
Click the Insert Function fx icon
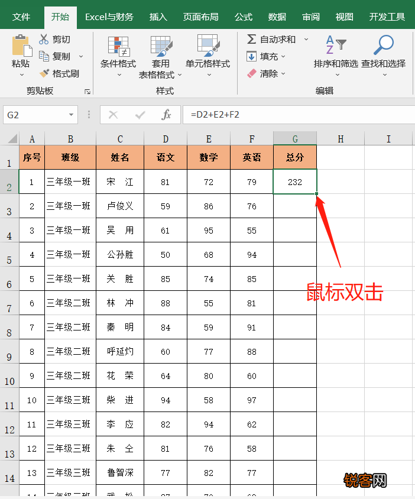(x=166, y=115)
